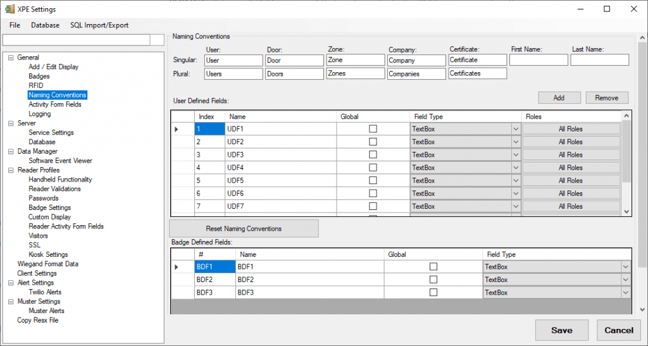Viewport: 648px width, 346px height.
Task: Select Reader Validations tree item
Action: point(54,188)
